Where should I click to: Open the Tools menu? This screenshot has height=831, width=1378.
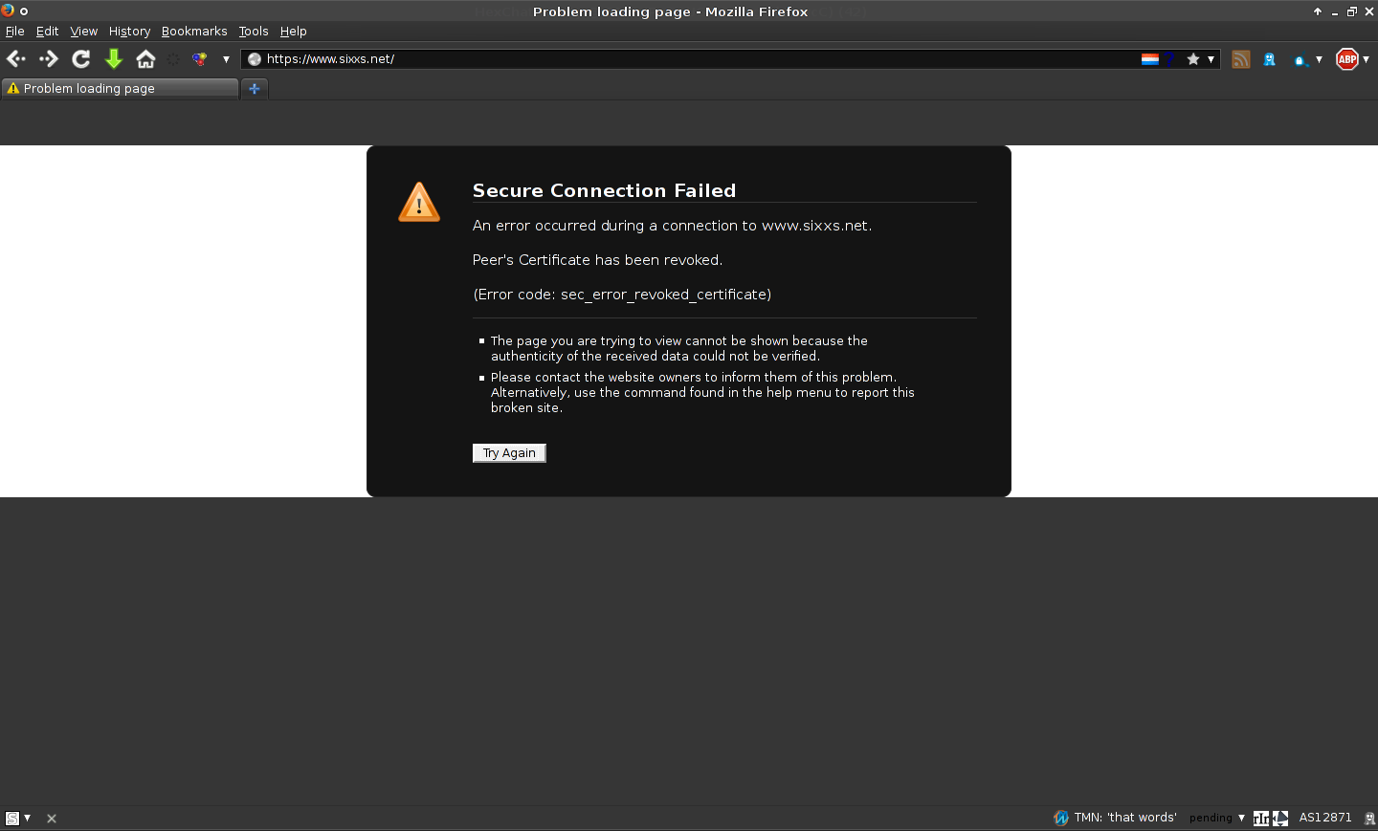(x=254, y=32)
